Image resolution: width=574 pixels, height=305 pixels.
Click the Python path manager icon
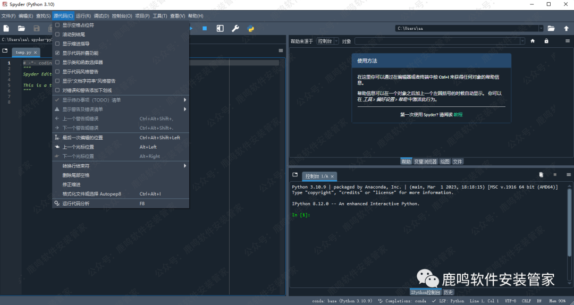(250, 29)
